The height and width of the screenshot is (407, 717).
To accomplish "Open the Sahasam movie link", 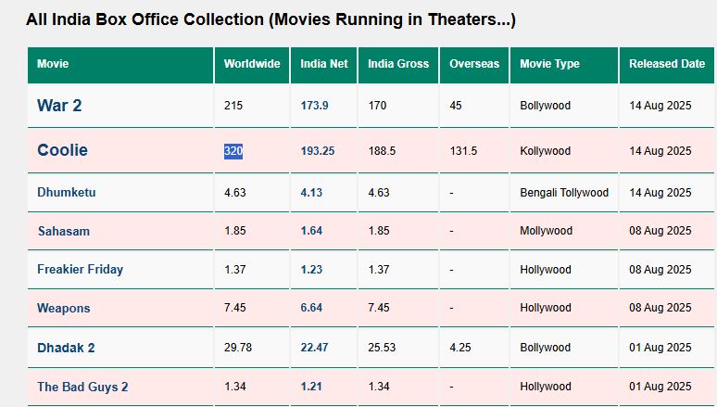I will click(64, 231).
